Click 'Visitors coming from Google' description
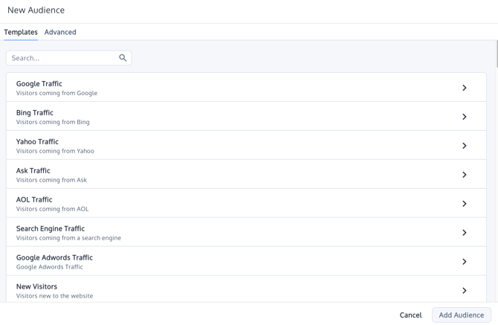498x325 pixels. pos(56,93)
